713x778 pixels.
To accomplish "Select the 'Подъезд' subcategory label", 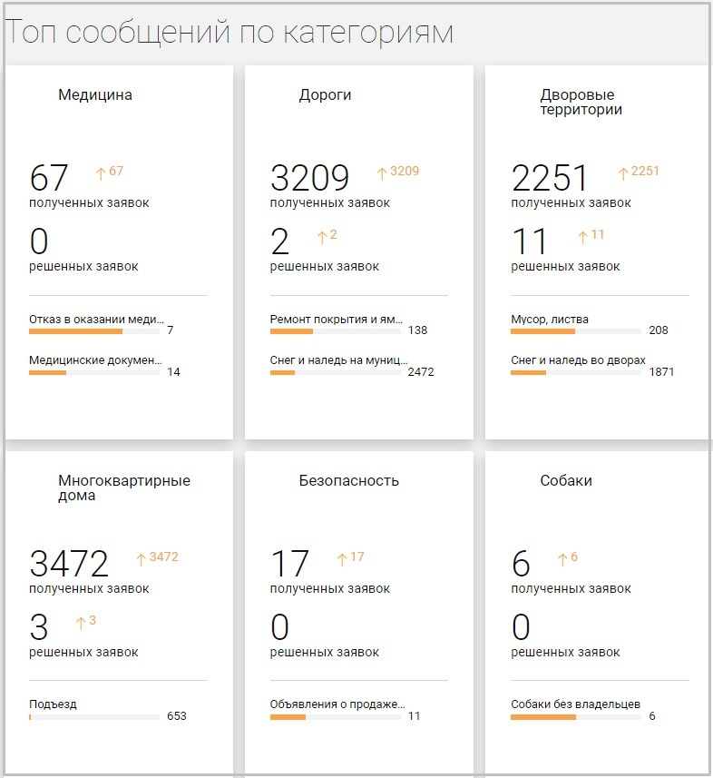I will [x=53, y=704].
